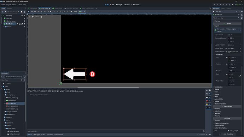Revert the Position property to default
This screenshot has height=137, width=244.
pyautogui.click(x=227, y=64)
